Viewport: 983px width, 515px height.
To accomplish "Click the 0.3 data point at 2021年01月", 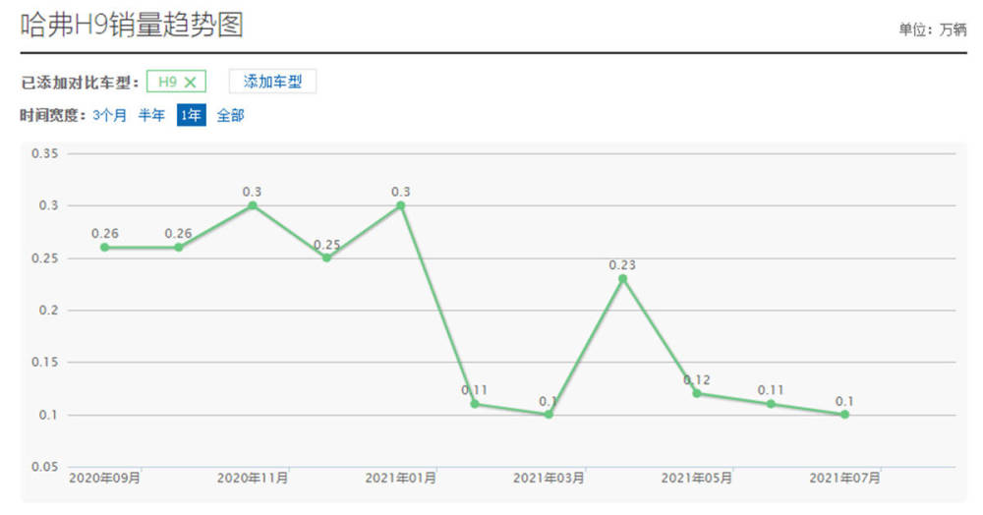I will tap(401, 205).
